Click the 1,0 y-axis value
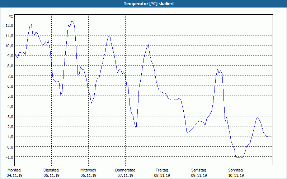 [10, 137]
